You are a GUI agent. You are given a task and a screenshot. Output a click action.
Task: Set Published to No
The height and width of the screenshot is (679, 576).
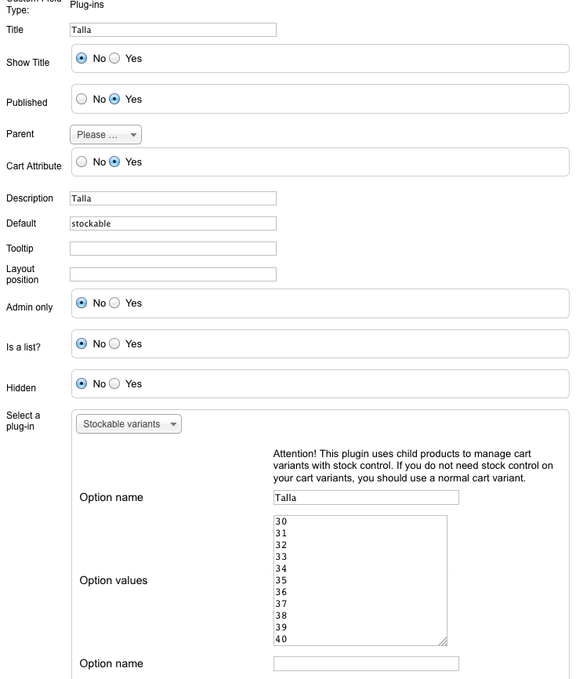(x=82, y=99)
